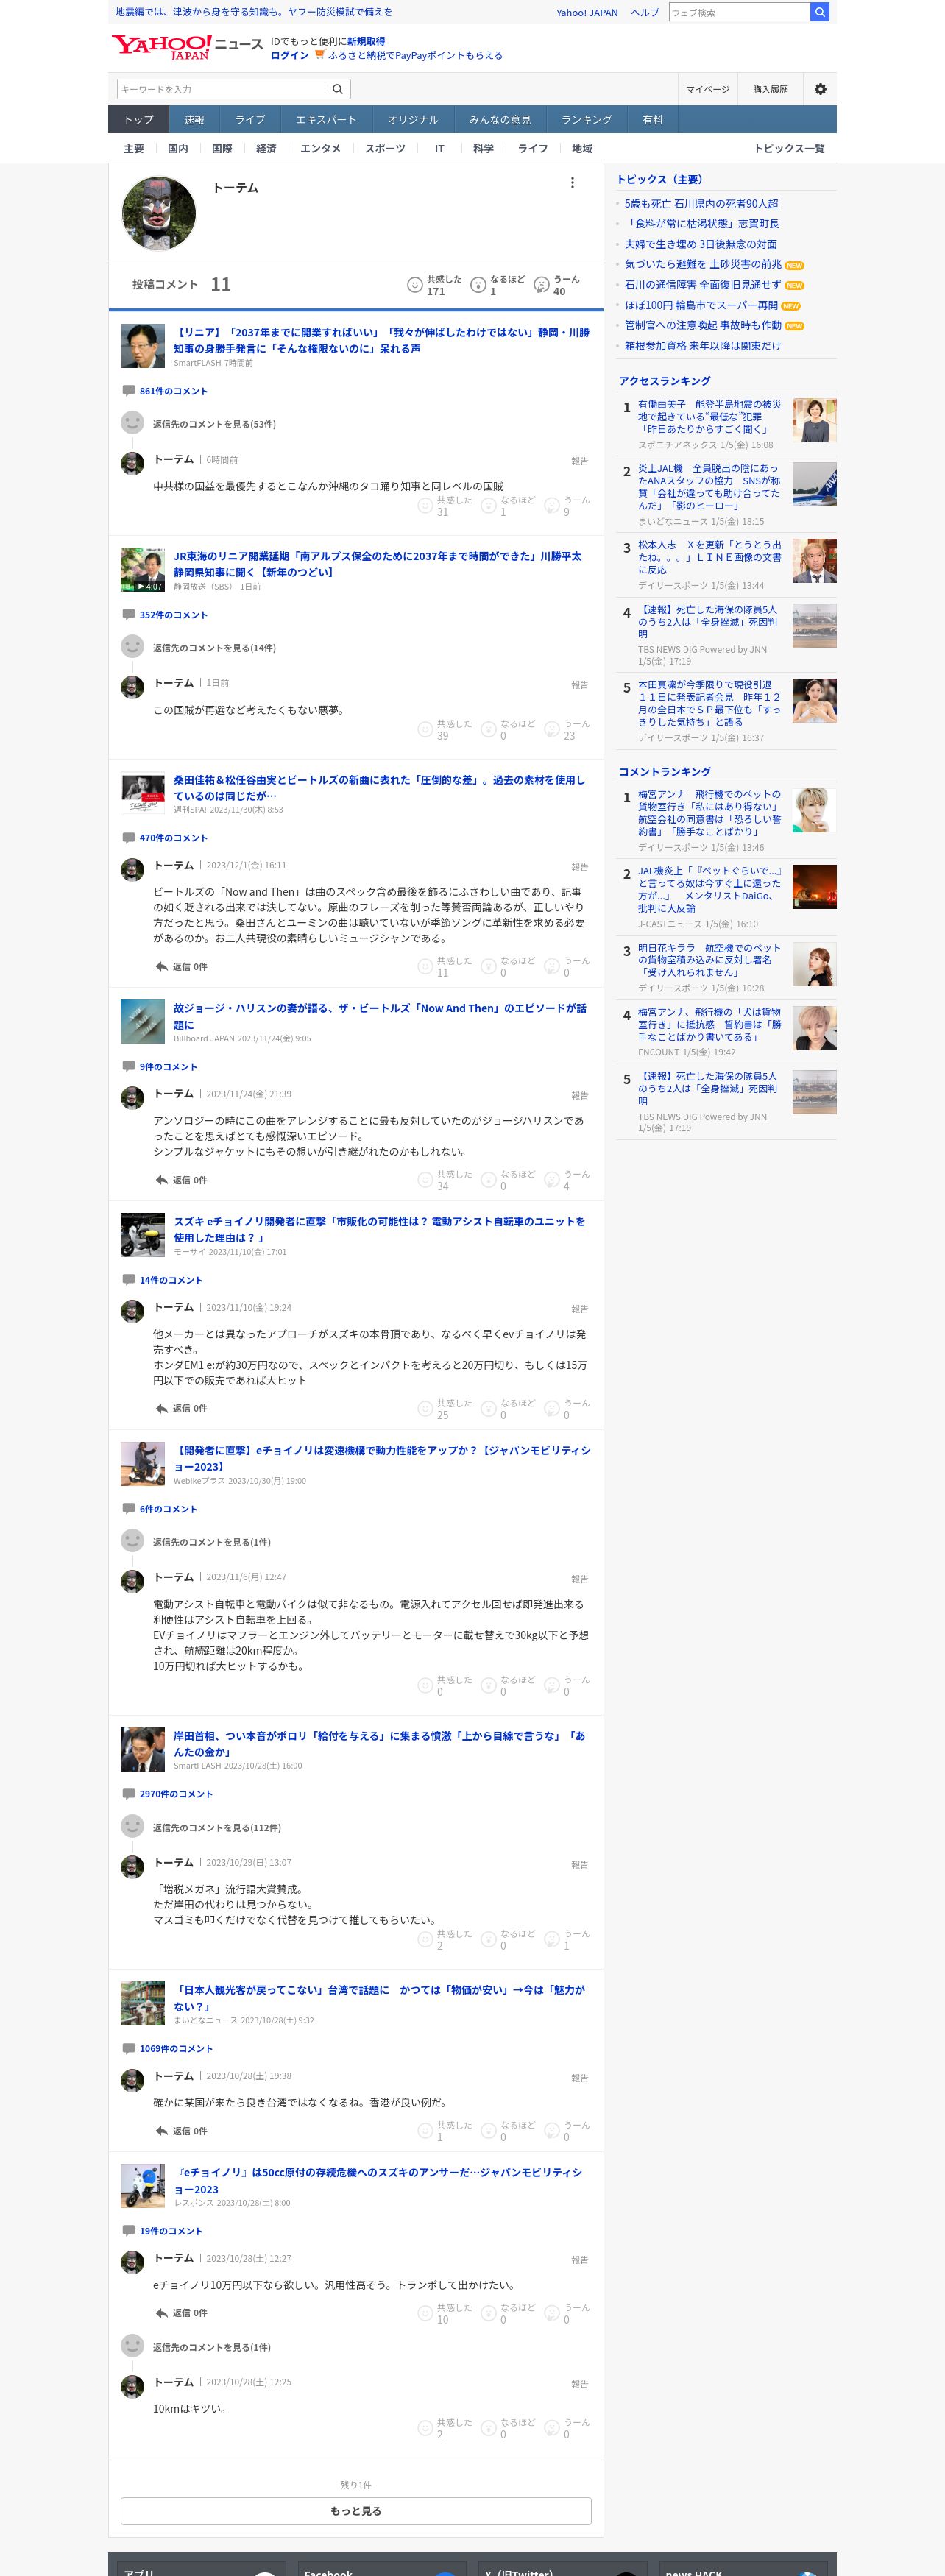Expand 返信先のコメントを見る(14件)
This screenshot has height=2576, width=945.
(214, 648)
